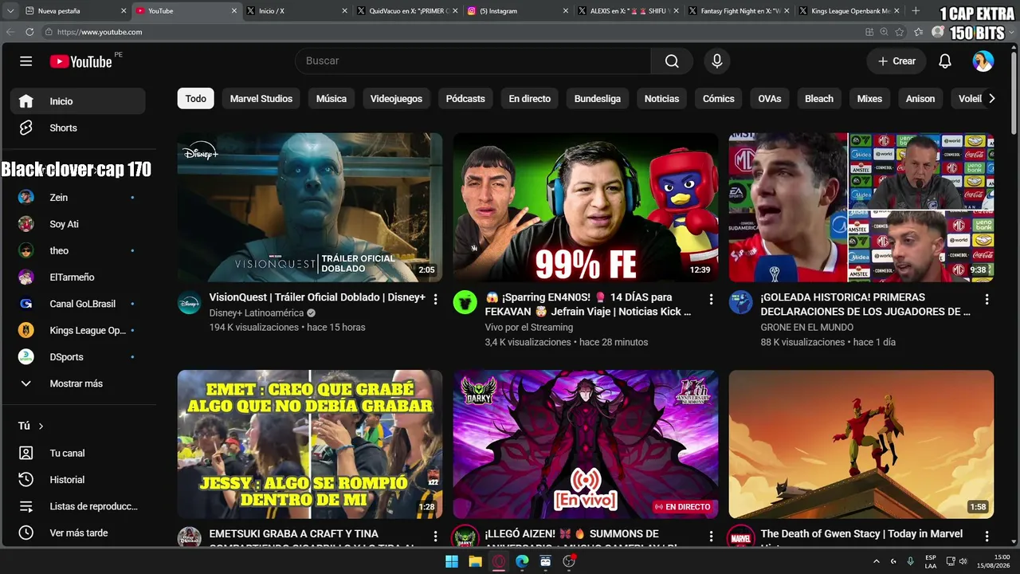This screenshot has width=1020, height=574.
Task: Open the Zein channel subscription
Action: 78,198
